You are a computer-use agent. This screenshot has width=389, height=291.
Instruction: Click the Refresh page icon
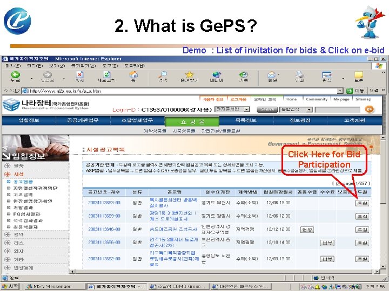(106, 74)
